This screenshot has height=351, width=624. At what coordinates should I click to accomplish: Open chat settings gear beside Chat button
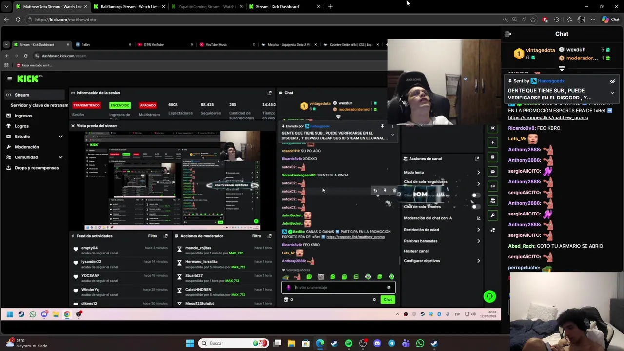(x=374, y=300)
